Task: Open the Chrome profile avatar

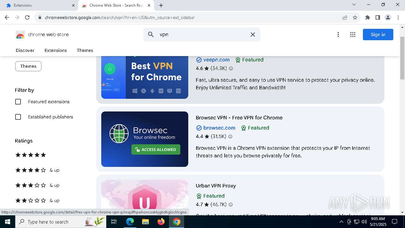Action: (388, 17)
